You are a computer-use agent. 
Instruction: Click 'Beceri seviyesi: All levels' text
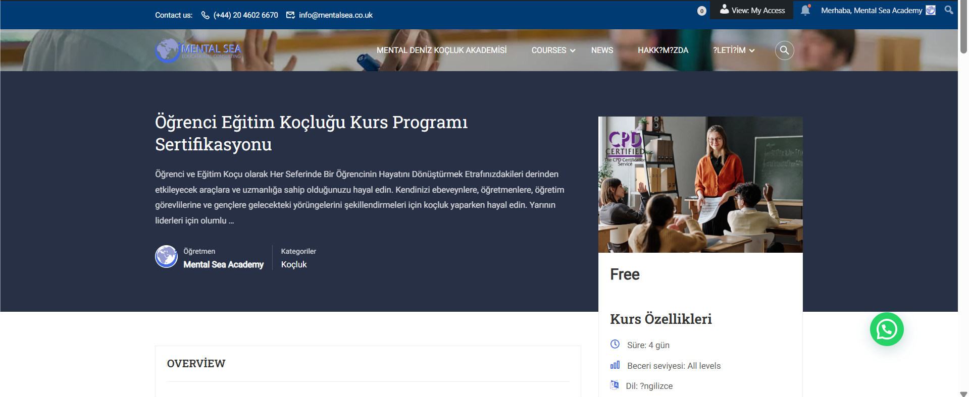click(674, 366)
